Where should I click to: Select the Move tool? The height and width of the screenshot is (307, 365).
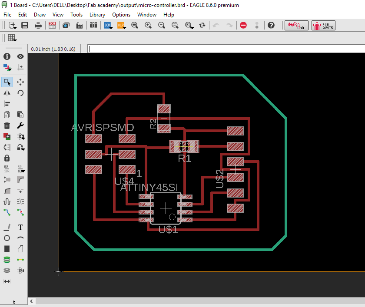[x=20, y=82]
